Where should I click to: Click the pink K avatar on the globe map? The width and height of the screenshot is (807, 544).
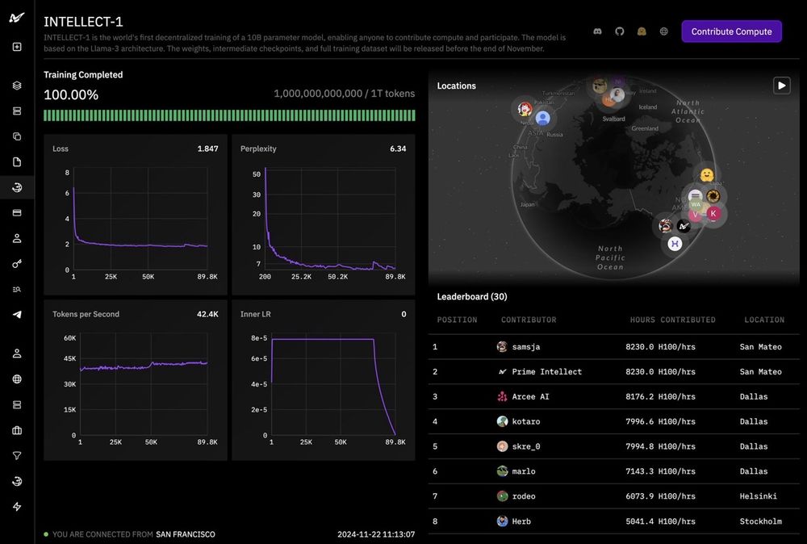click(x=713, y=213)
